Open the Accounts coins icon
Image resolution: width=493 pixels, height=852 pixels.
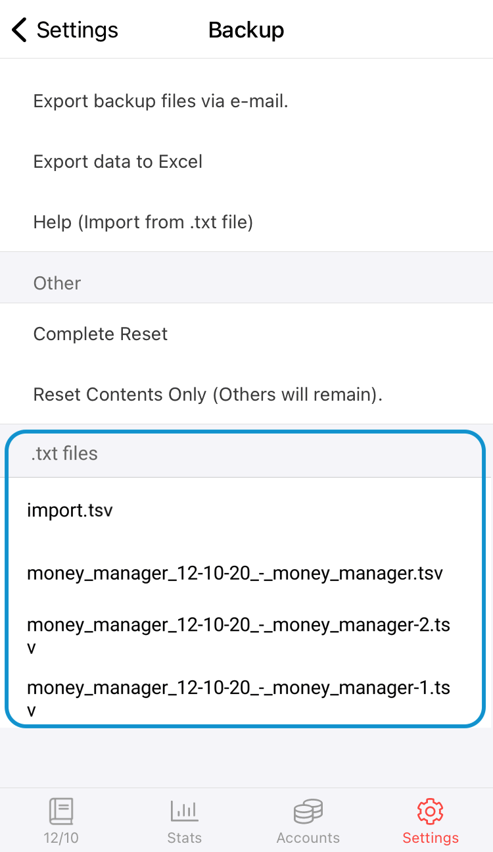click(308, 811)
